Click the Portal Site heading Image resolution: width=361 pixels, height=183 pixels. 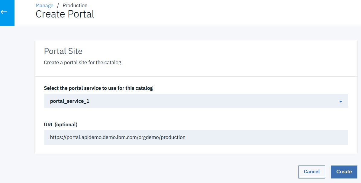pyautogui.click(x=63, y=51)
